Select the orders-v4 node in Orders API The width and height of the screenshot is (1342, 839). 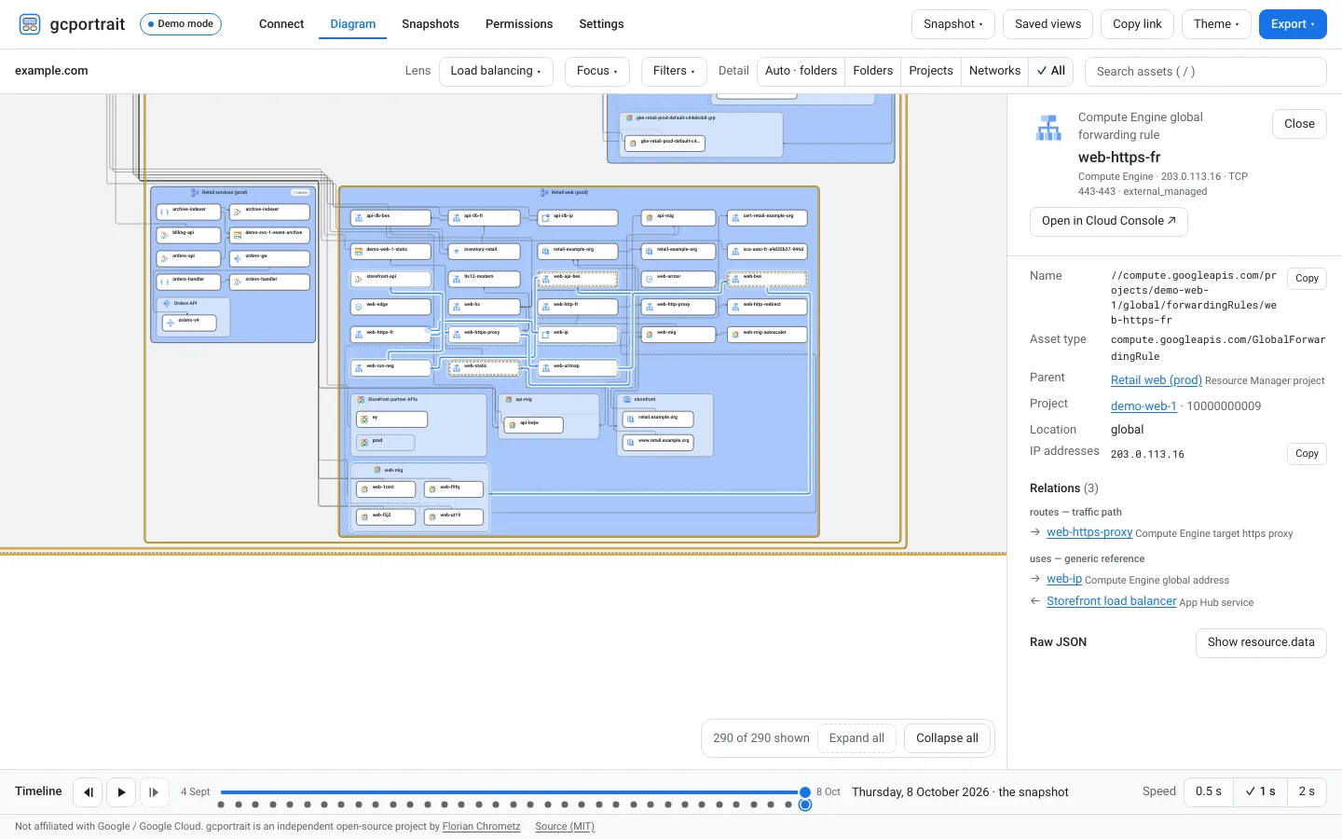click(x=189, y=323)
